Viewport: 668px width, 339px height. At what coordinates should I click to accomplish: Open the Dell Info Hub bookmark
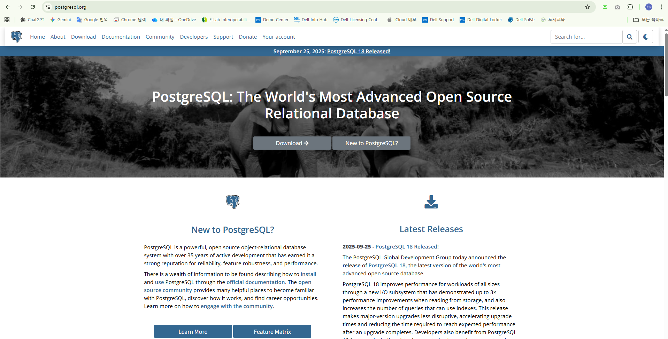pyautogui.click(x=311, y=20)
